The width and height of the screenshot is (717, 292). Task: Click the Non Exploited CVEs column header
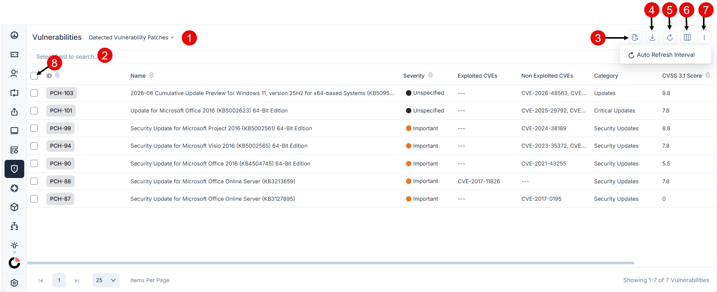pyautogui.click(x=547, y=76)
